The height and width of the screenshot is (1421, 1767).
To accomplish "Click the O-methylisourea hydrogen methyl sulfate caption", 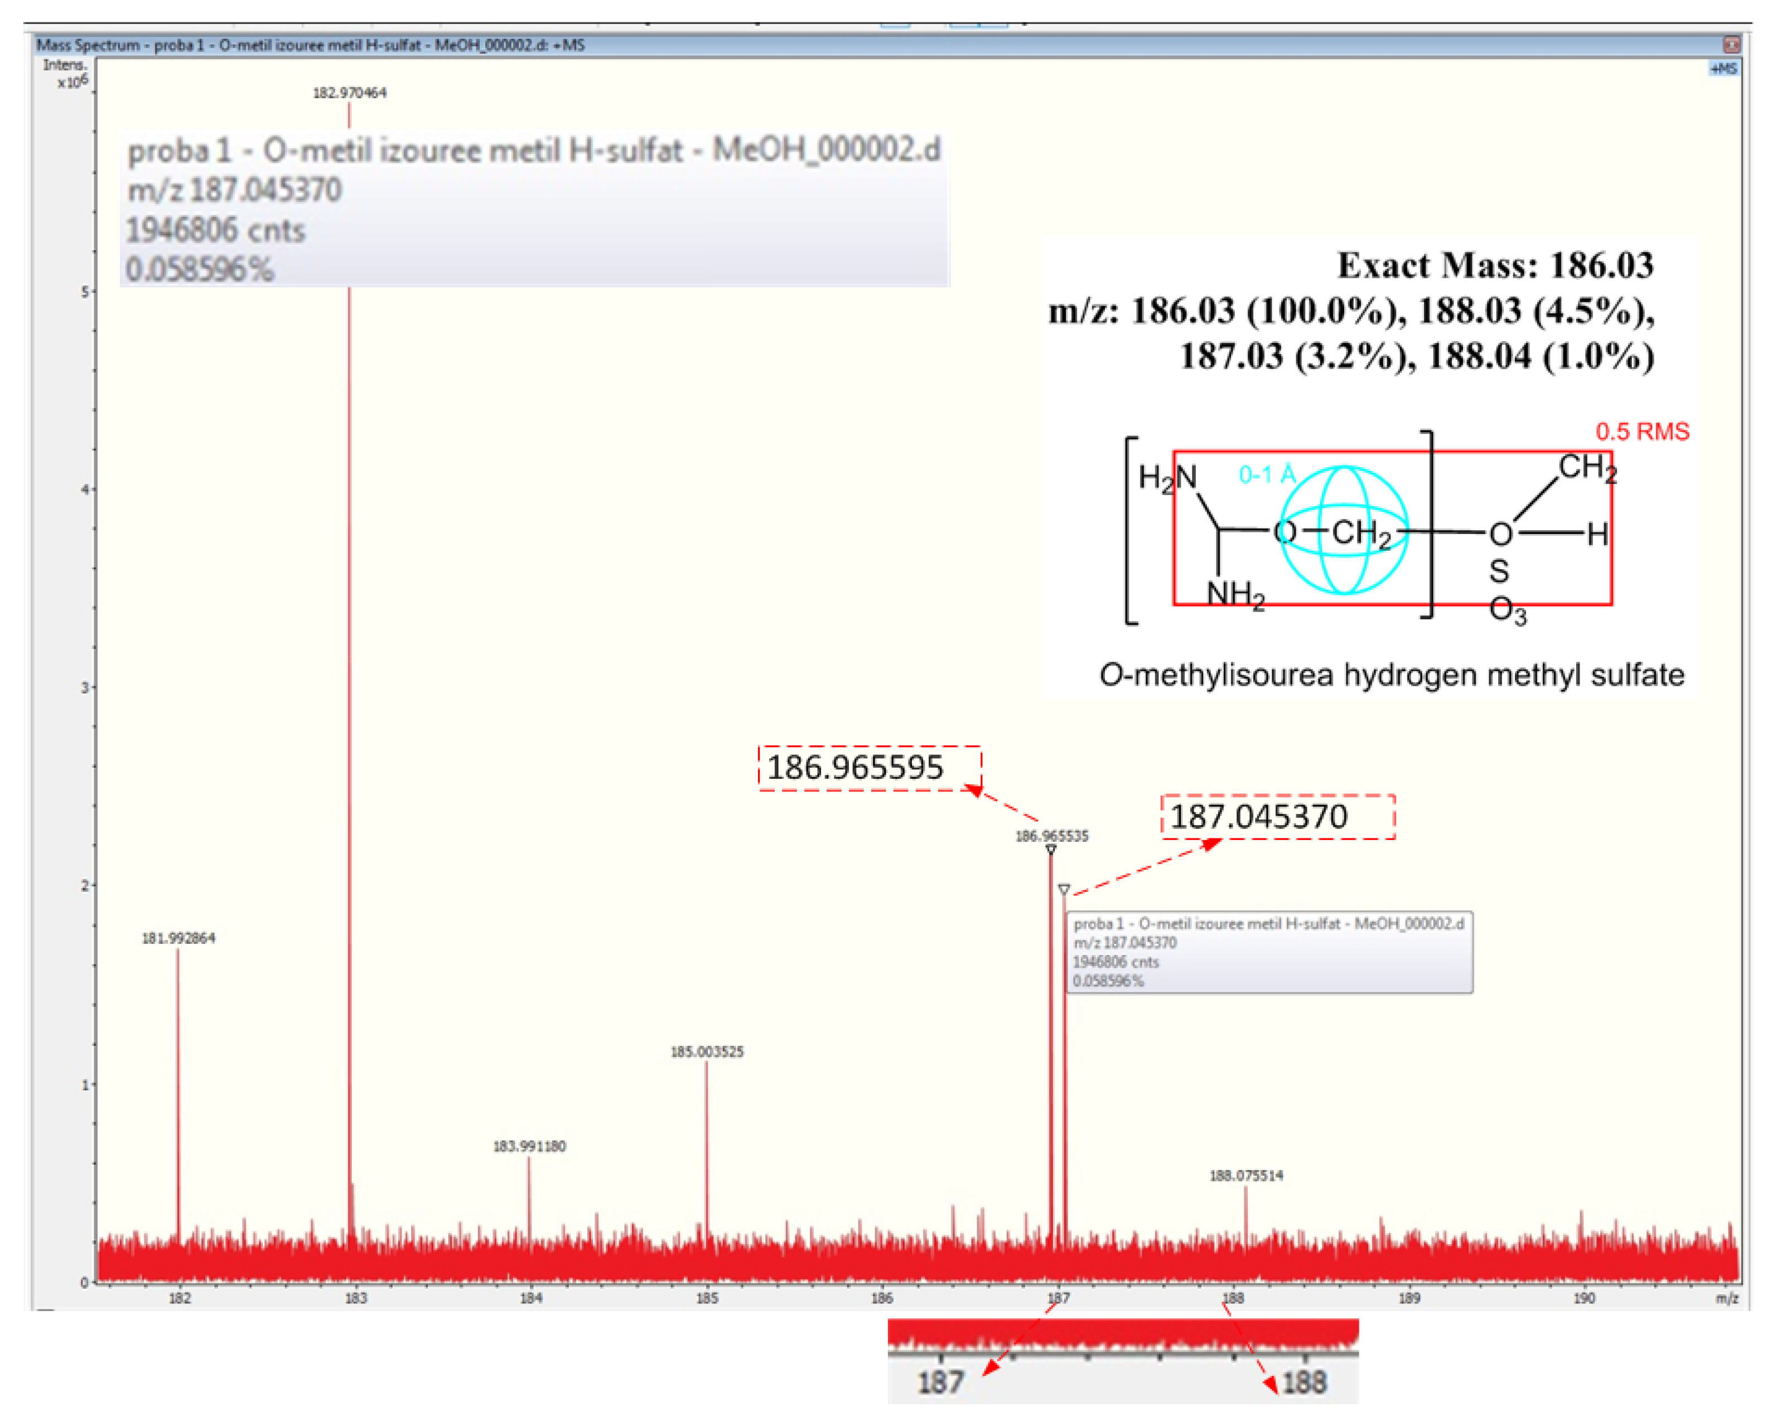I will pyautogui.click(x=1392, y=675).
